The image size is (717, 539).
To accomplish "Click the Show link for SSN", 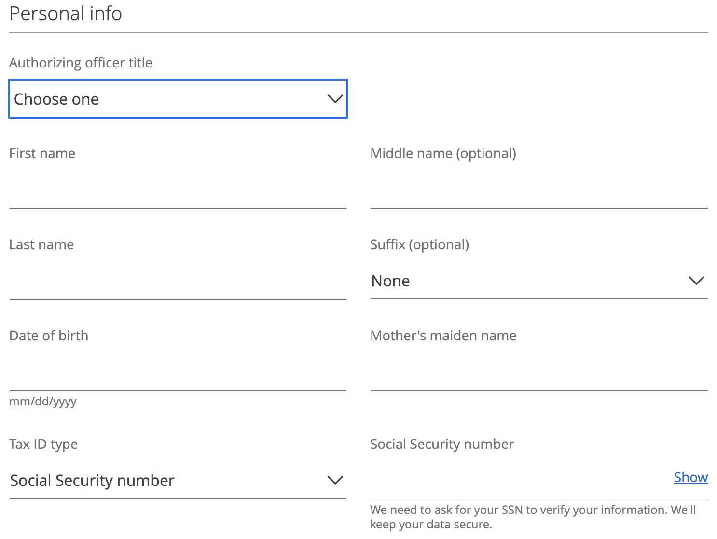I will [x=690, y=477].
